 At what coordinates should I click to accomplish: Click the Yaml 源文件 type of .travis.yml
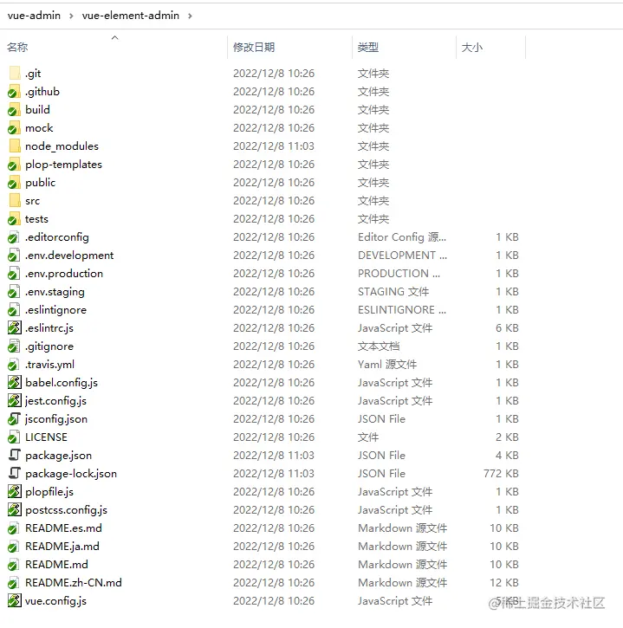(x=387, y=365)
